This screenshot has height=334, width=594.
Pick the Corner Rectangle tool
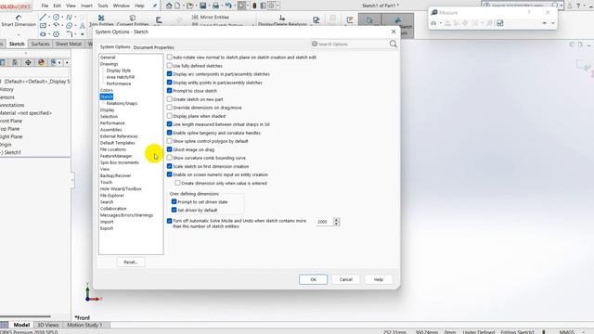(x=43, y=25)
